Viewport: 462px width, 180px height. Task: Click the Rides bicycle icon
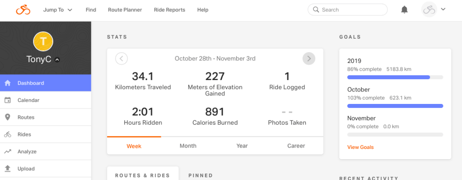[8, 135]
